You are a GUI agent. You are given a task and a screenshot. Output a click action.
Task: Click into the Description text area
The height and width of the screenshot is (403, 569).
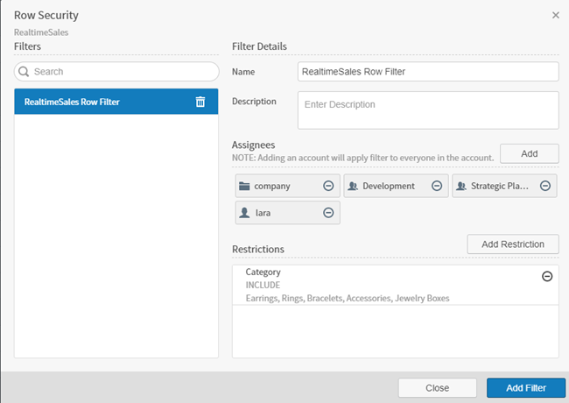click(427, 110)
